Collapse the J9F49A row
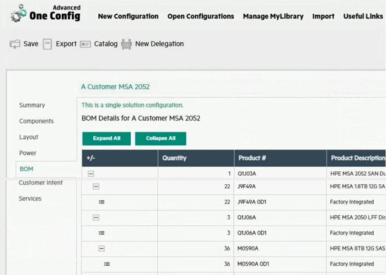Screen dimensions: 386x275 coord(96,186)
